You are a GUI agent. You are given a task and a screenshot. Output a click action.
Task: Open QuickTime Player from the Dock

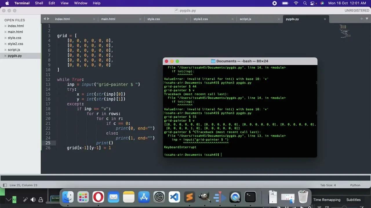pyautogui.click(x=235, y=197)
